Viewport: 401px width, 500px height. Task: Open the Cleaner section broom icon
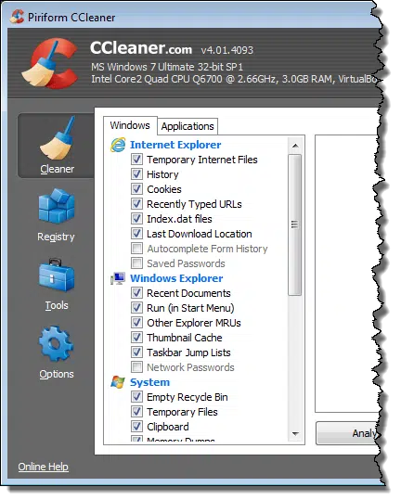(58, 138)
